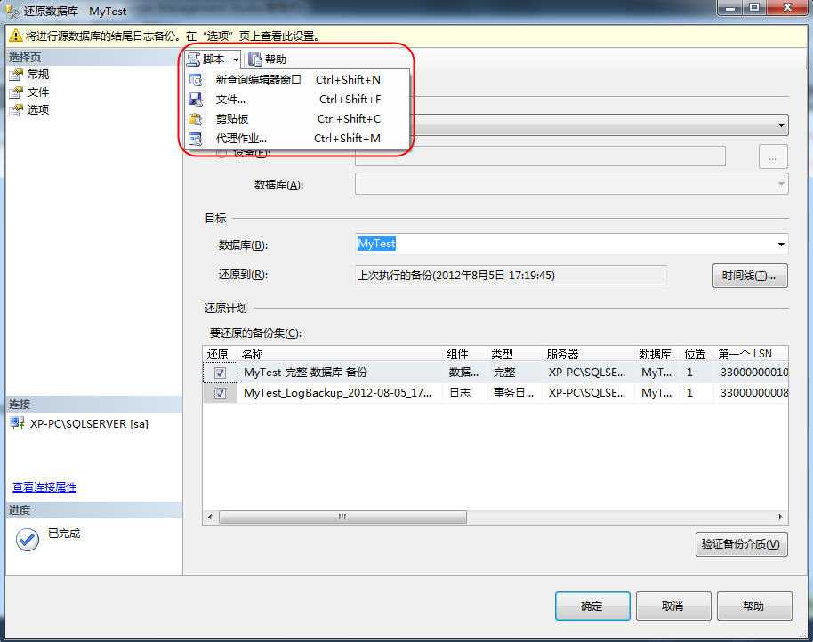Click the new query editor window icon

pos(196,80)
